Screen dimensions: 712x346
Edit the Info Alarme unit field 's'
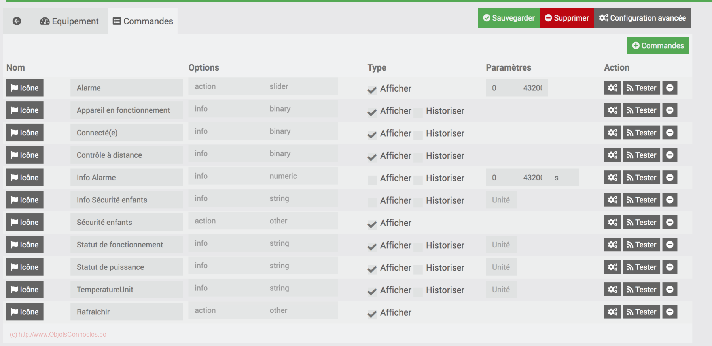[564, 178]
